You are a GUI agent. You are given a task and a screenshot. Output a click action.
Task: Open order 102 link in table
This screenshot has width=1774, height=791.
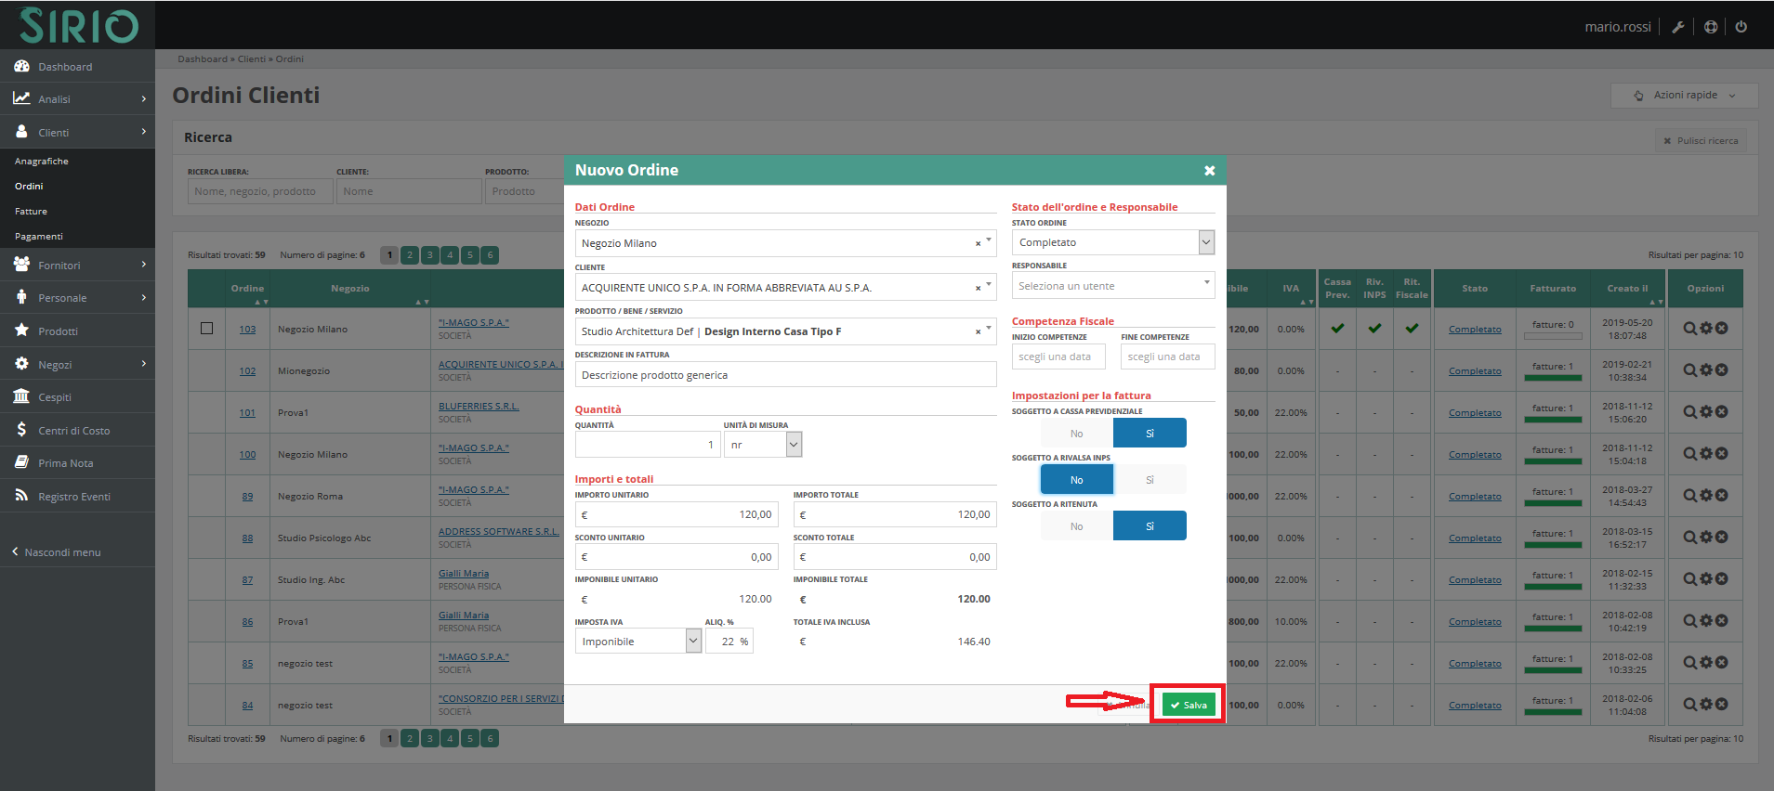coord(247,371)
